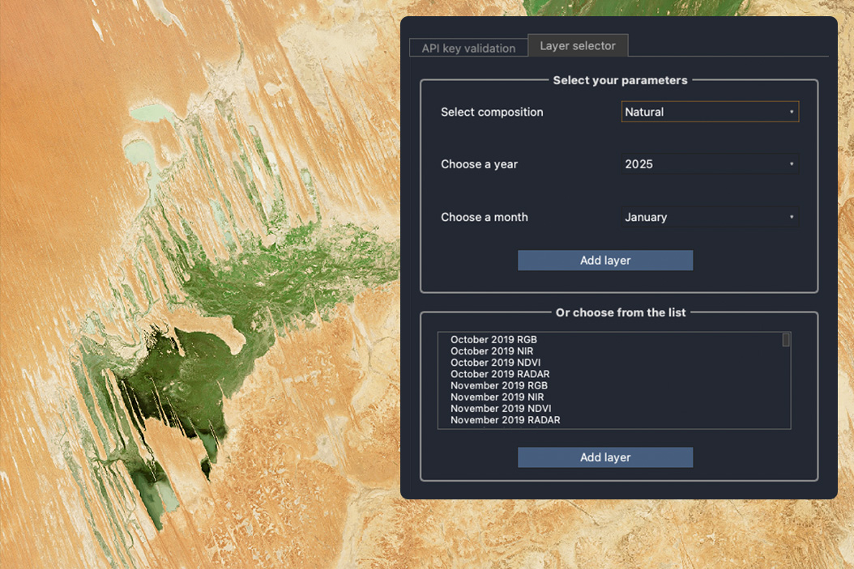
Task: Click the dropdown arrow next to 2025
Action: 792,163
